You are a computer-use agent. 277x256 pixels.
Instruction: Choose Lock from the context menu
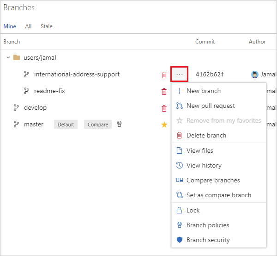tap(219, 210)
